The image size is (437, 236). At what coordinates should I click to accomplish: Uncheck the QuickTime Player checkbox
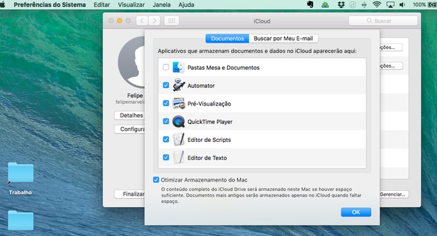point(166,122)
